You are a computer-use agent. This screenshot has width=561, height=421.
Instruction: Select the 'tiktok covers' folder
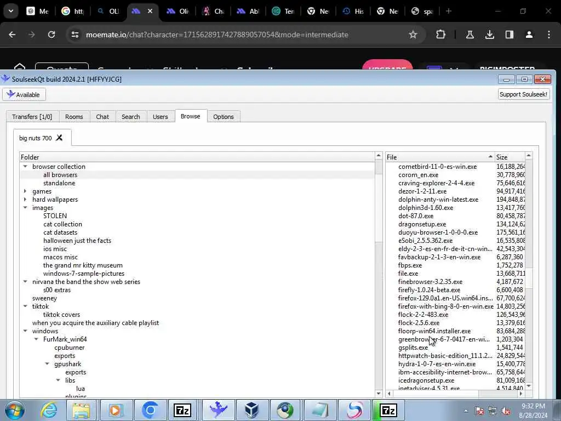click(x=61, y=315)
